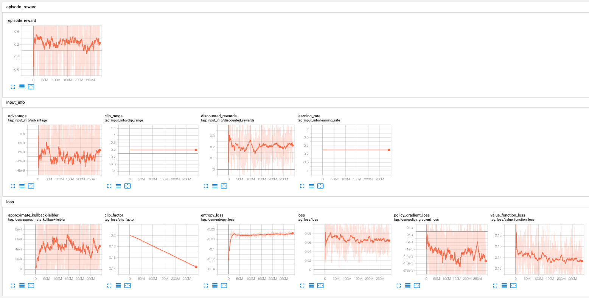Select text 'tag: loss/clip_factor'

pos(120,220)
